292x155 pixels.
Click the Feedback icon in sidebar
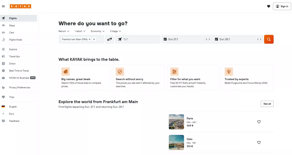point(3,121)
